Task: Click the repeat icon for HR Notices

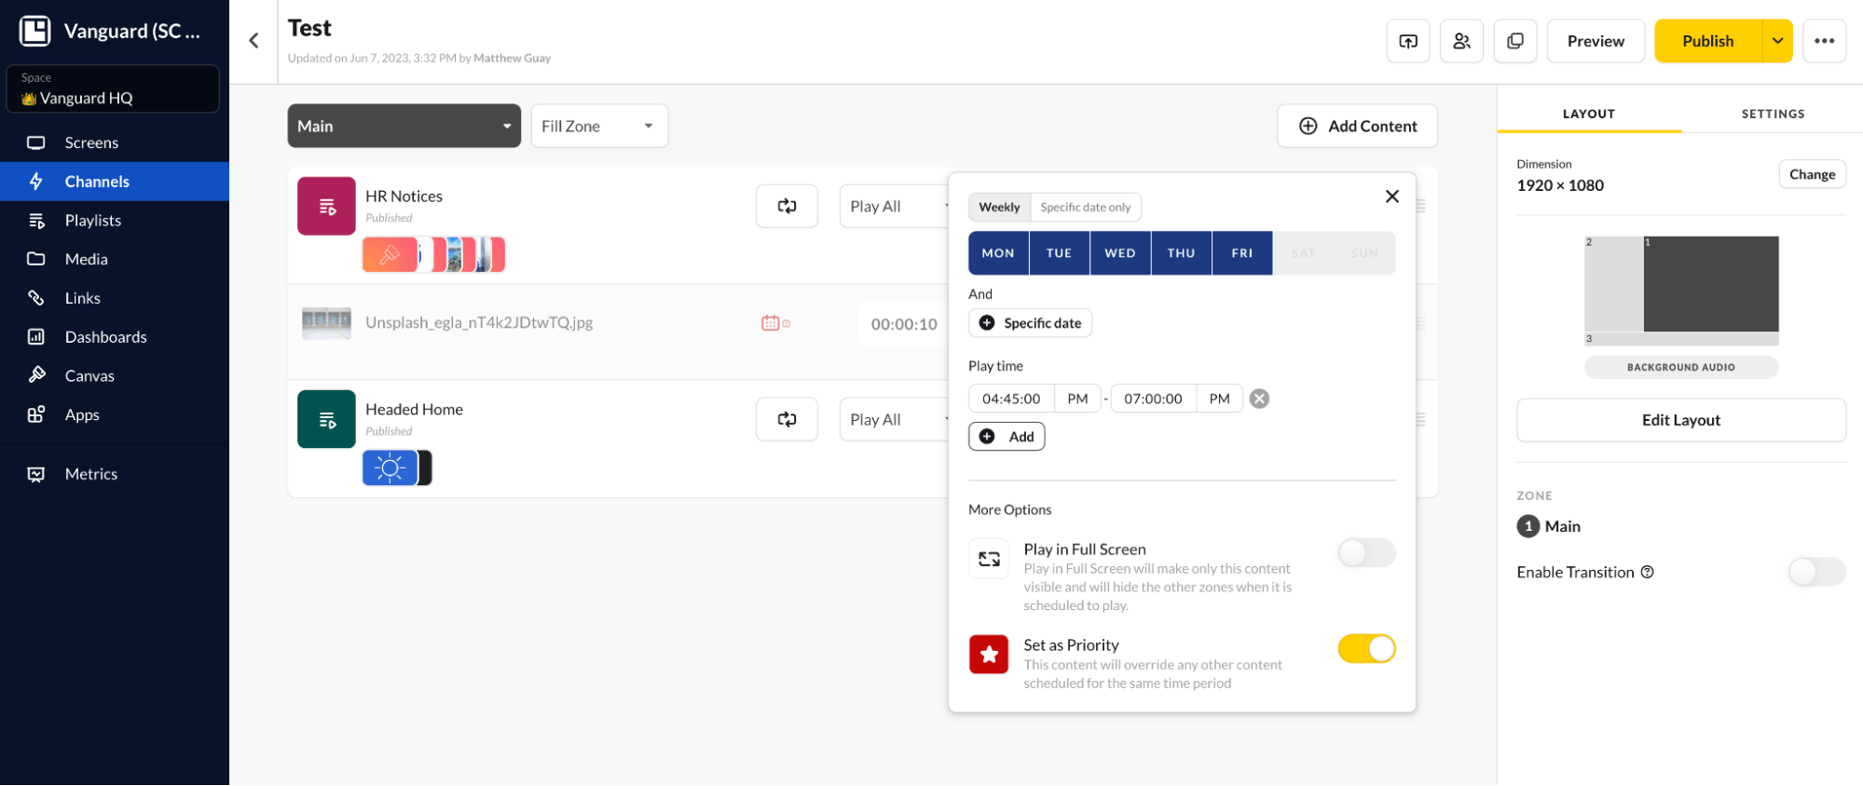Action: tap(787, 207)
